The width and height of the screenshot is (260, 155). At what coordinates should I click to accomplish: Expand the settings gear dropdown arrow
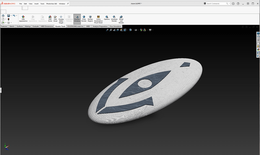pos(11,23)
